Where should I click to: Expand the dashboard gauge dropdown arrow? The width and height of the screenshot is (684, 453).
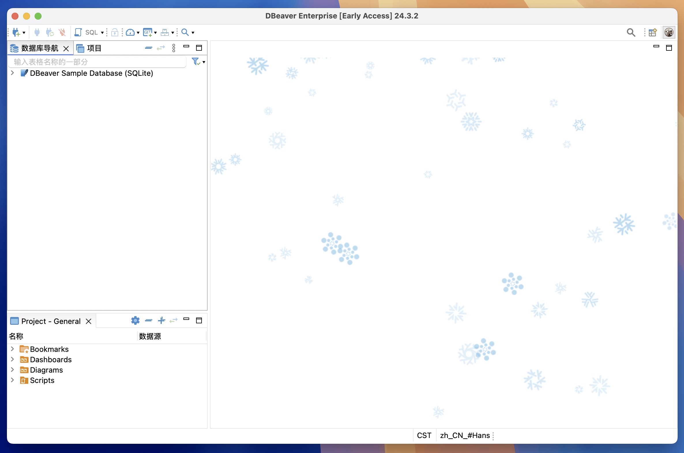click(x=138, y=33)
